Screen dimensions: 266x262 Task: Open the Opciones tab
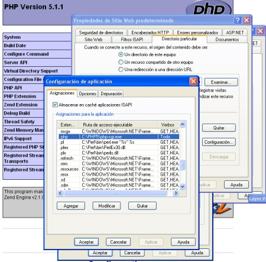87,93
